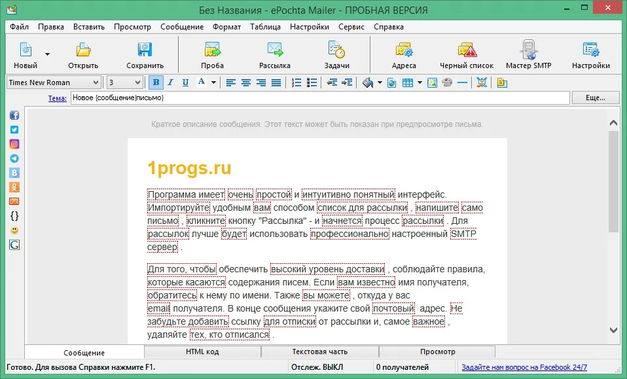Expand the font color dropdown arrow
The height and width of the screenshot is (379, 627).
[x=213, y=82]
